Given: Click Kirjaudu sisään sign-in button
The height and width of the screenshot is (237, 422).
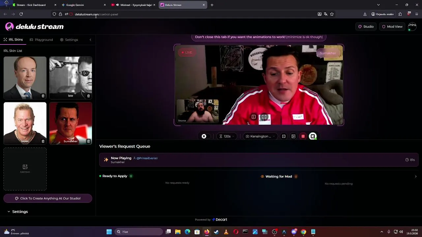Looking at the screenshot, I should 382,14.
